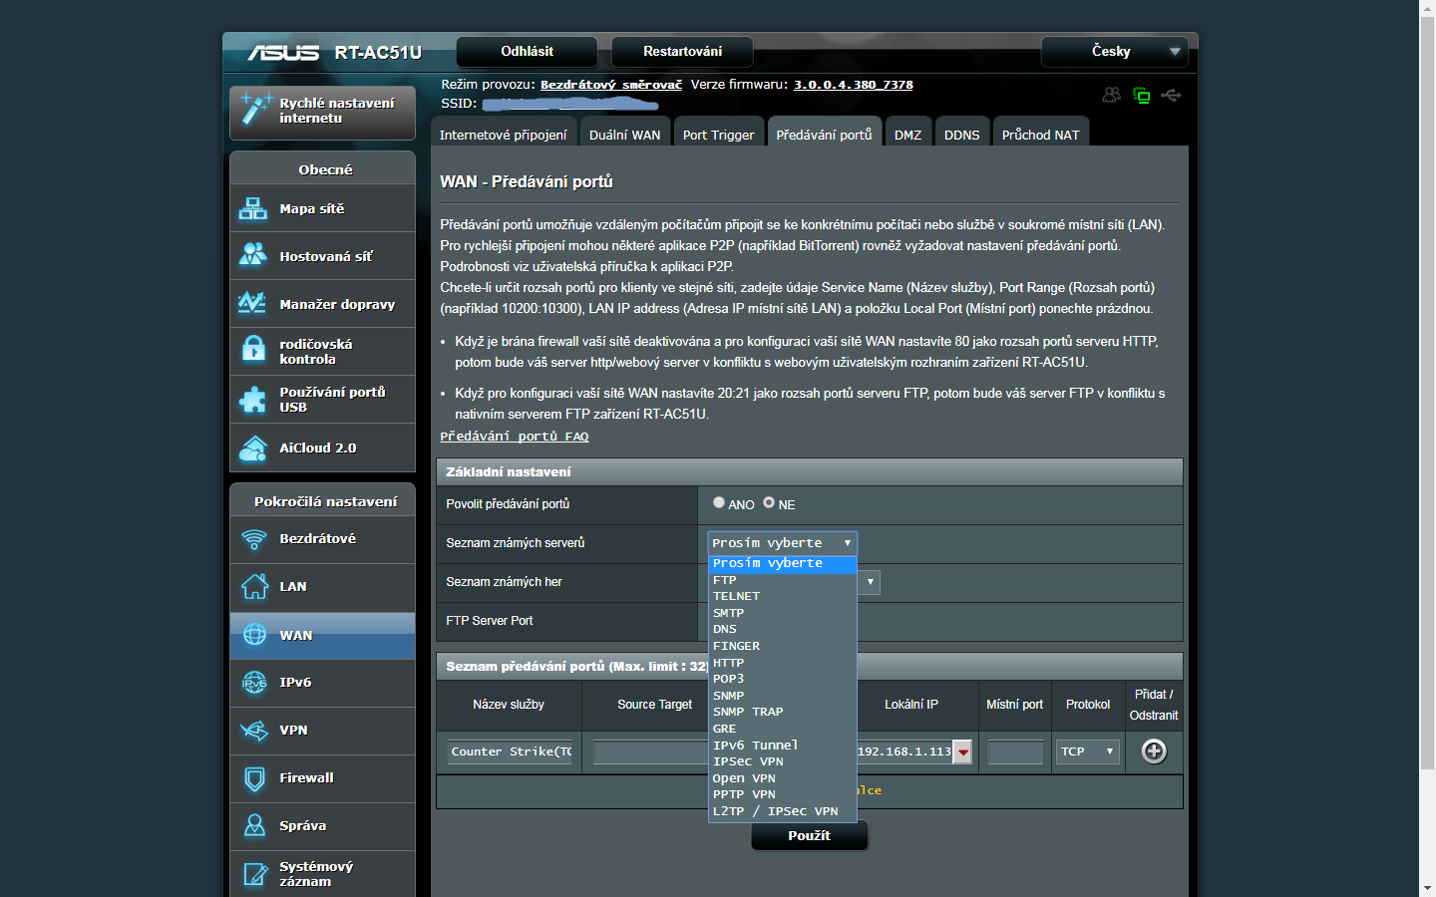1436x897 pixels.
Task: Open the Lokální IP dropdown arrow
Action: click(x=962, y=752)
